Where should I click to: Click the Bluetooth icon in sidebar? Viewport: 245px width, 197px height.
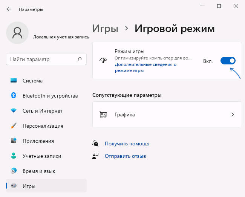(x=14, y=96)
